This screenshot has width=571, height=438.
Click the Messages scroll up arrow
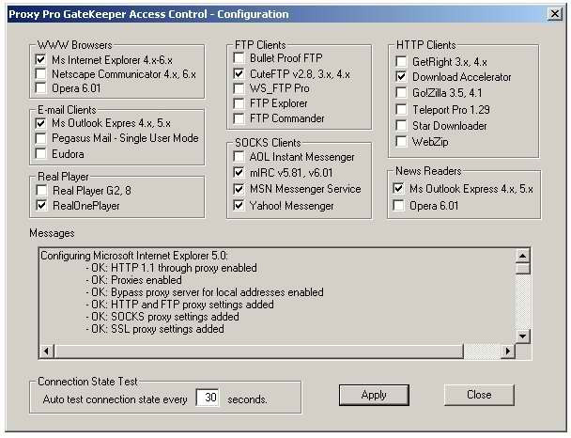pyautogui.click(x=522, y=256)
